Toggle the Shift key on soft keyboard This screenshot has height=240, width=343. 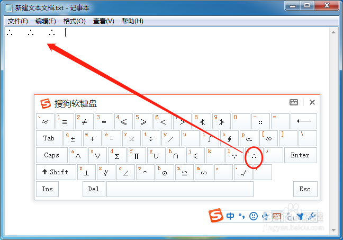click(56, 172)
